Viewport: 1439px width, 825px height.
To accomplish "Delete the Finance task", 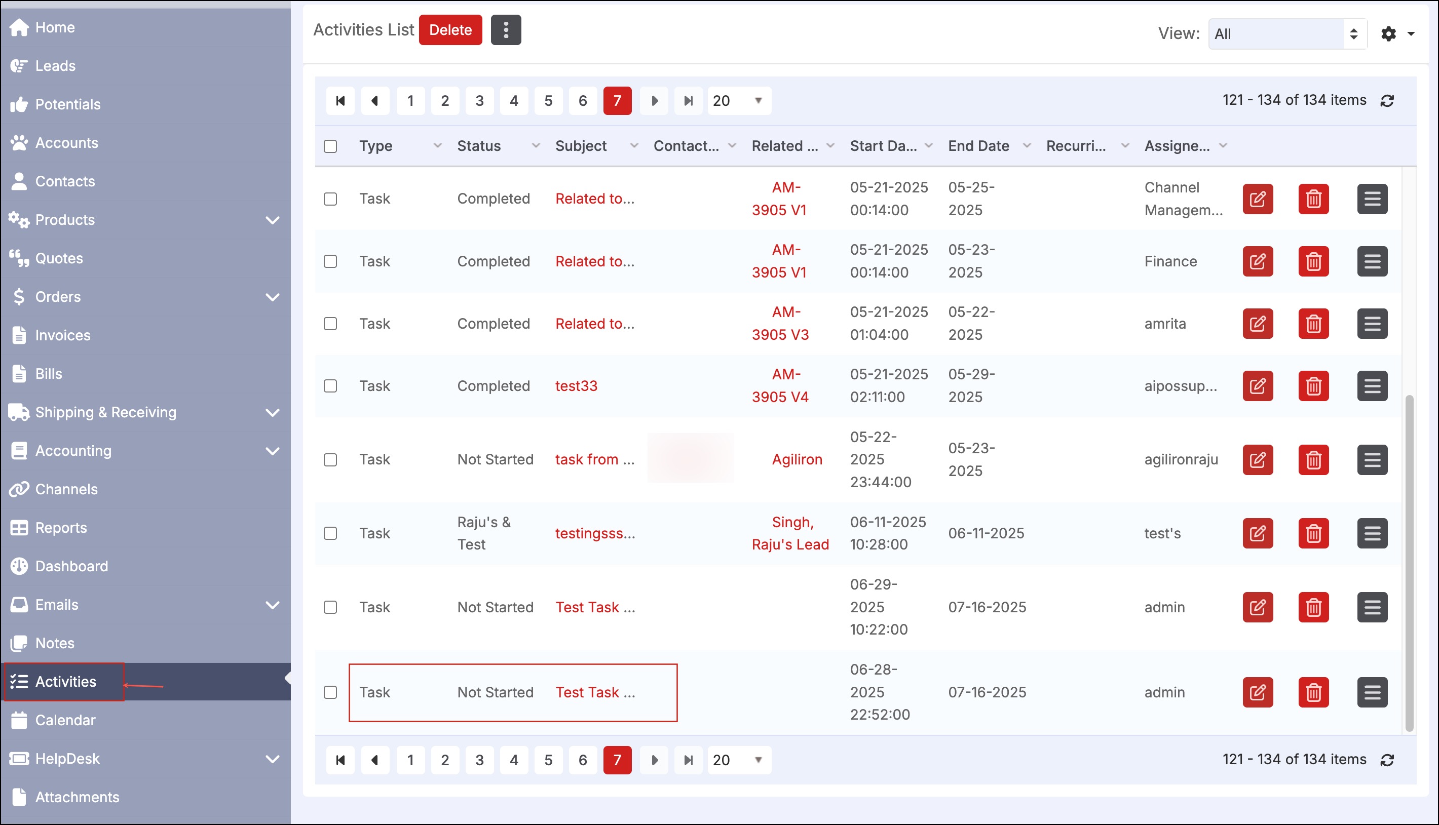I will pyautogui.click(x=1313, y=261).
